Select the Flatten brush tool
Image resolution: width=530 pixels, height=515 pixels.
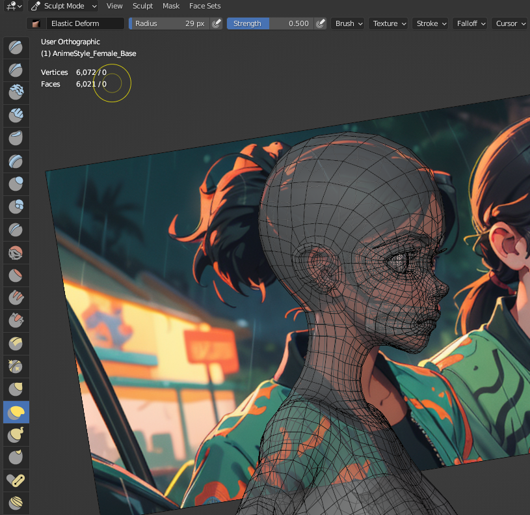click(16, 275)
